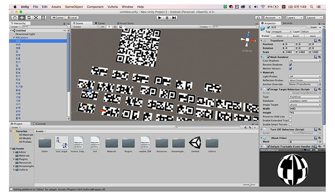Open the Tag dropdown

tap(281, 31)
